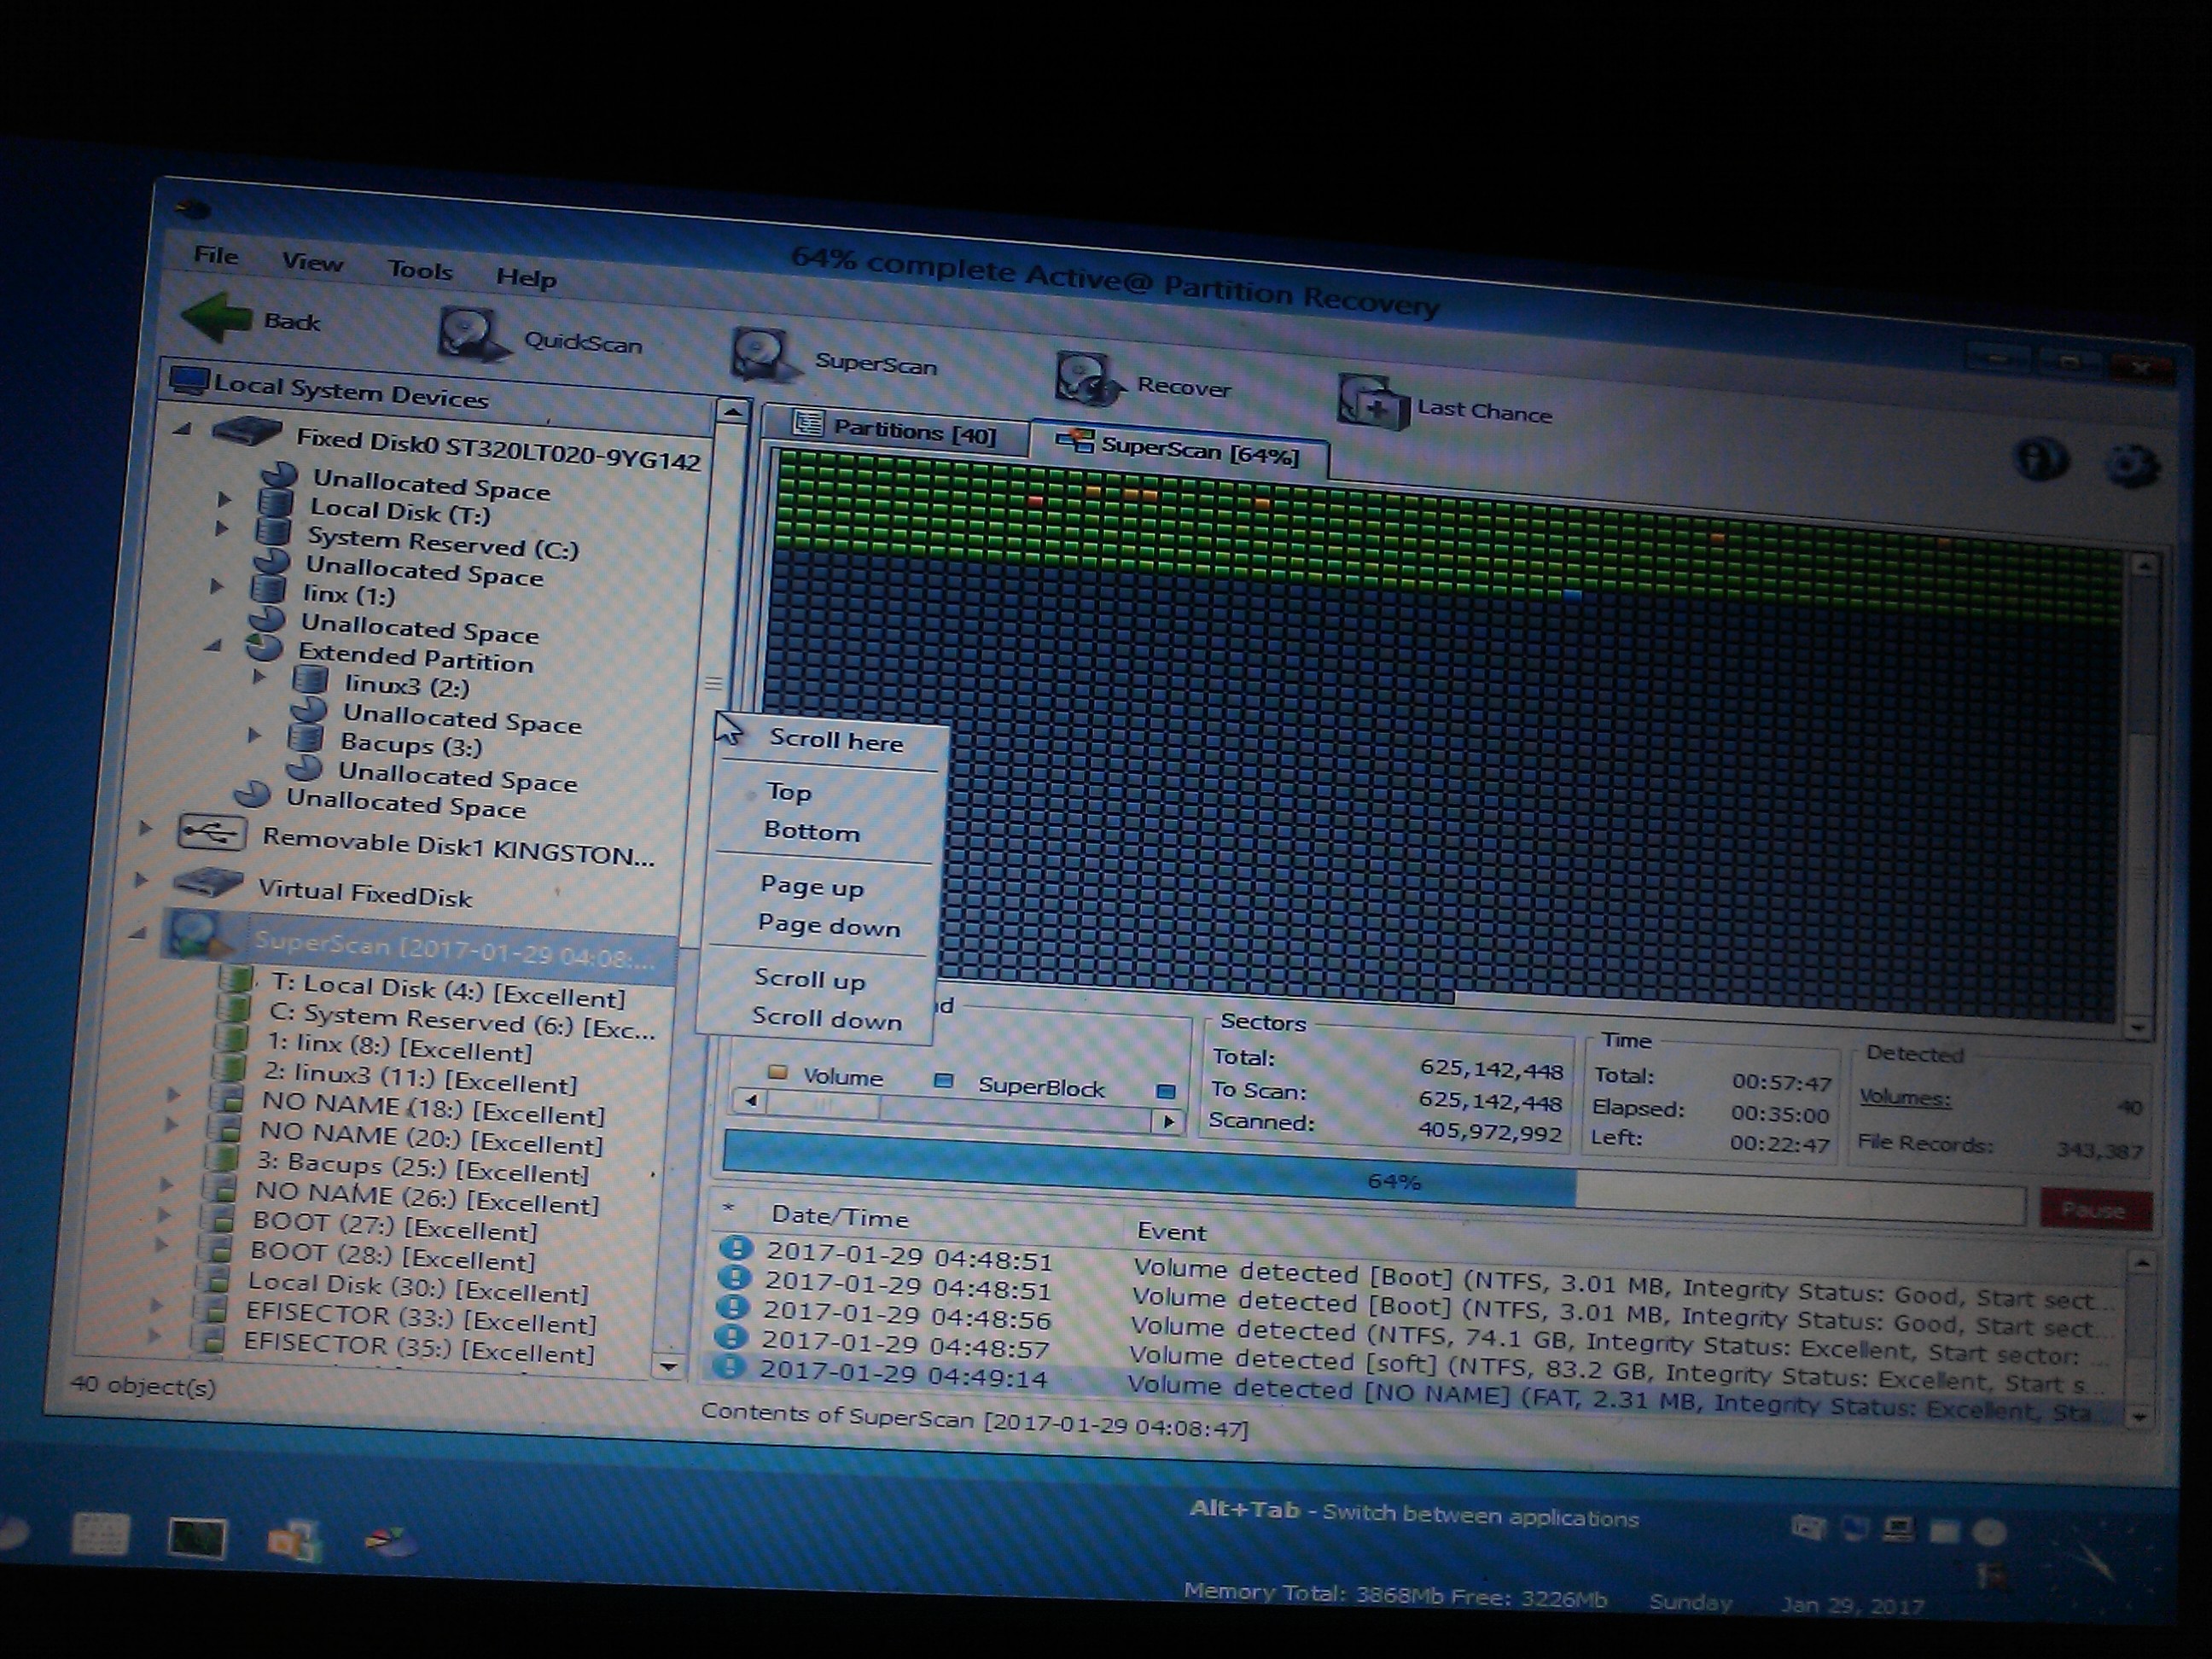Open settings with the gear icon
Viewport: 2212px width, 1659px height.
coord(2131,466)
